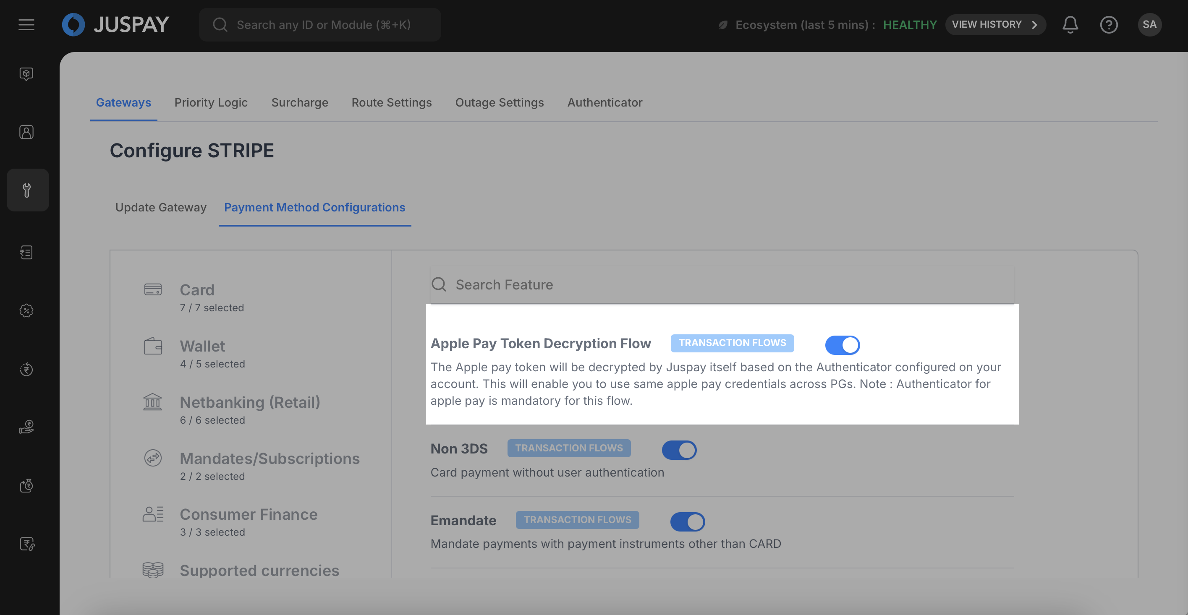Open the Mandates/Subscriptions category

[x=270, y=459]
